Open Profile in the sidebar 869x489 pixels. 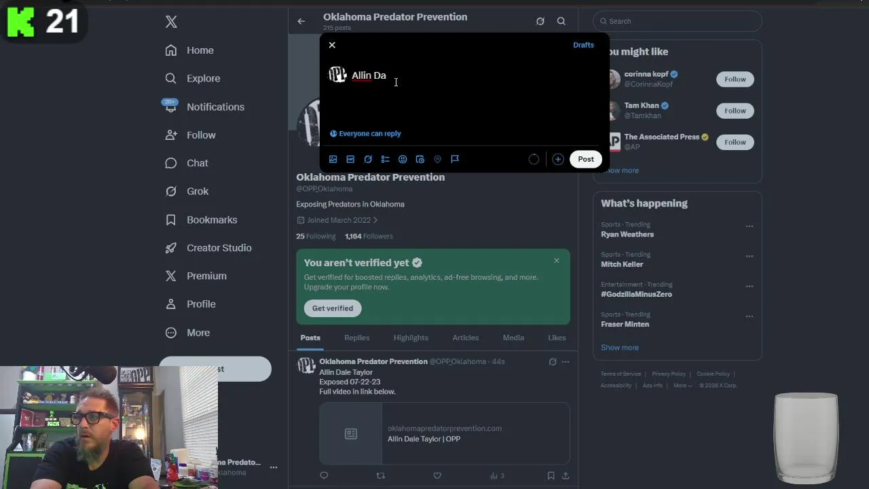tap(190, 304)
